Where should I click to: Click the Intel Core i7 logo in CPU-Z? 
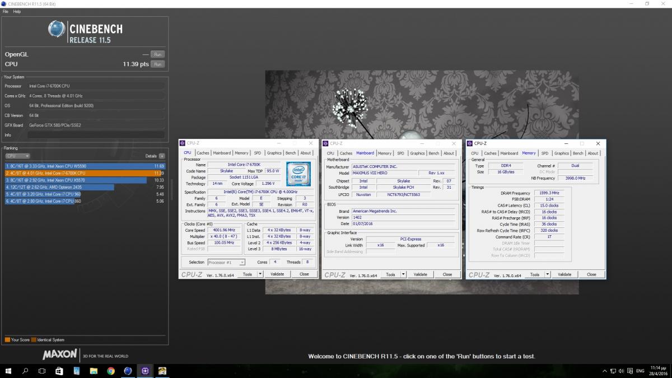[x=298, y=174]
